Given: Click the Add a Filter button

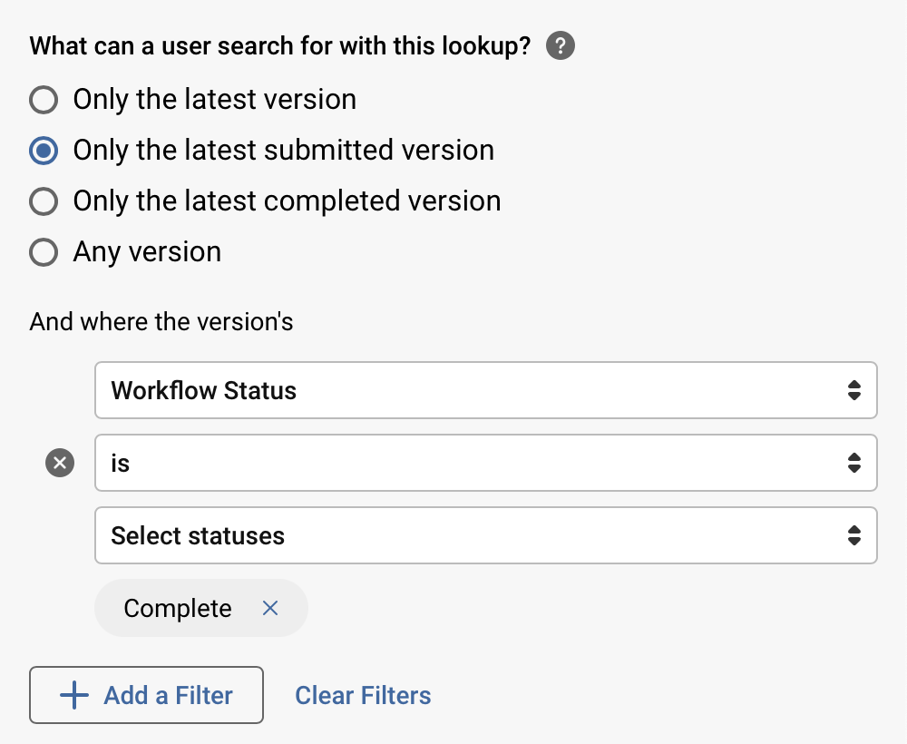Looking at the screenshot, I should pos(146,695).
